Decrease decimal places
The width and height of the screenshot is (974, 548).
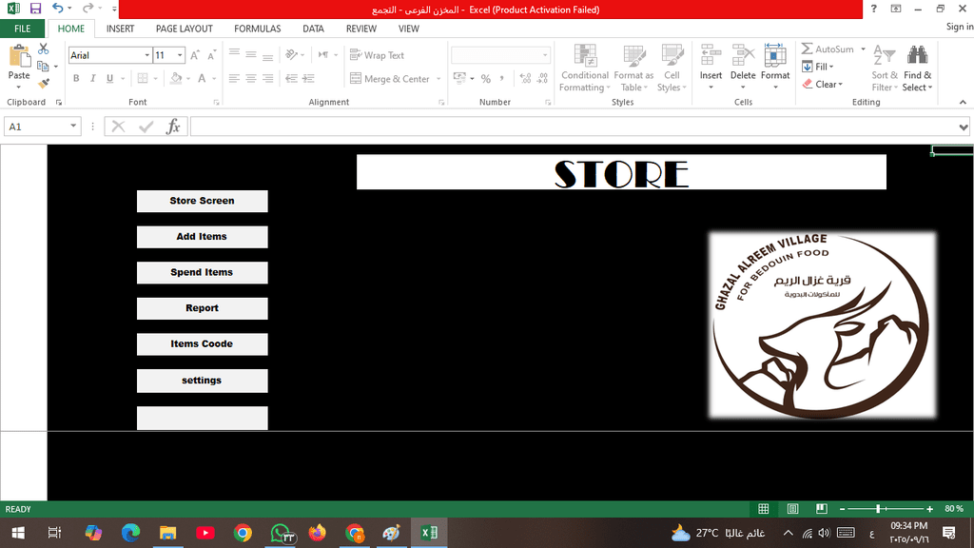pos(542,79)
